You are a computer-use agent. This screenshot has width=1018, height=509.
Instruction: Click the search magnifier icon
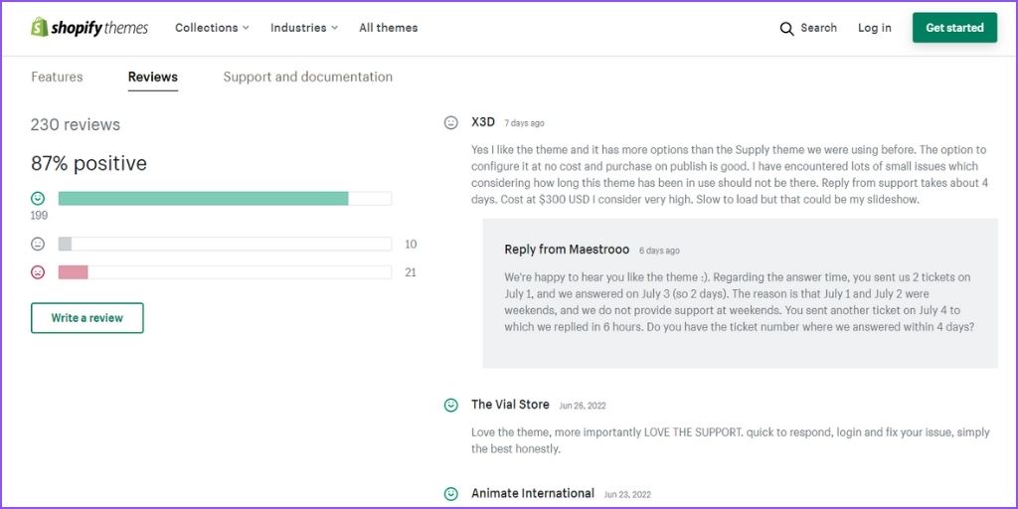tap(786, 29)
